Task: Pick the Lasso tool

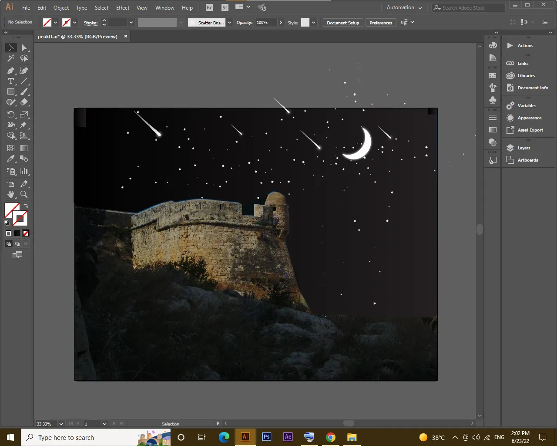Action: coord(24,58)
